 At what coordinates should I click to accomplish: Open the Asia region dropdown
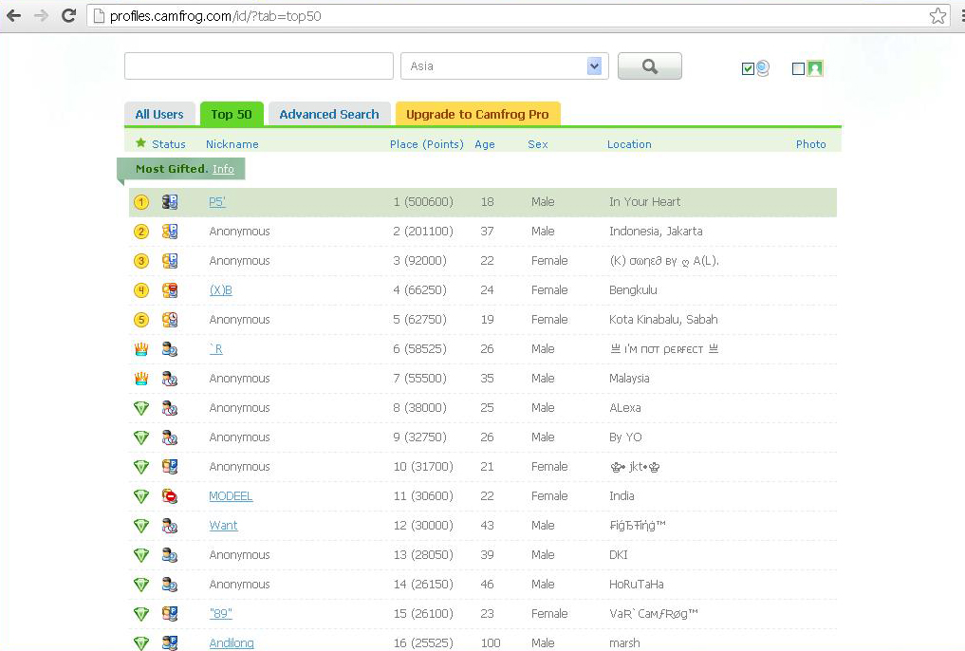click(x=505, y=65)
